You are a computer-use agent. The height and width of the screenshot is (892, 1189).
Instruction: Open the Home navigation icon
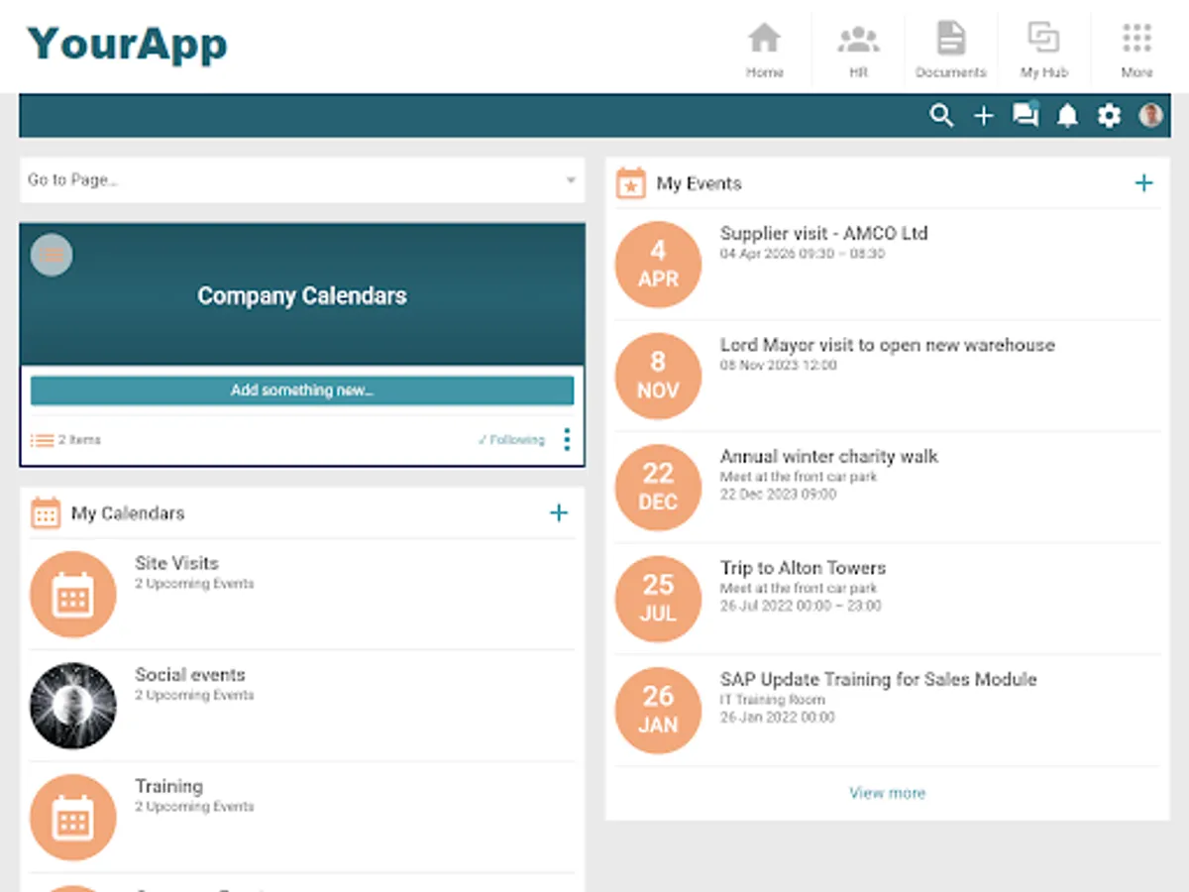(x=764, y=39)
